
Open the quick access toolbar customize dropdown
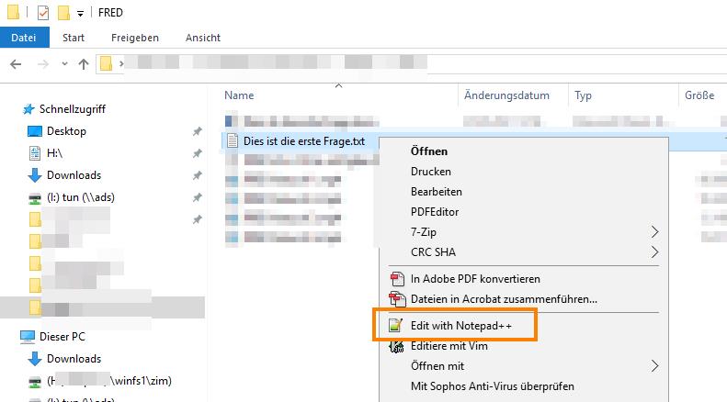coord(80,14)
